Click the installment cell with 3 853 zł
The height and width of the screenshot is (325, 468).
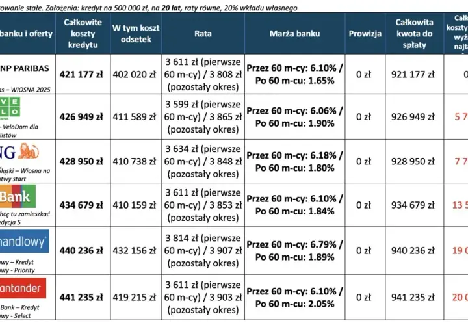click(203, 205)
